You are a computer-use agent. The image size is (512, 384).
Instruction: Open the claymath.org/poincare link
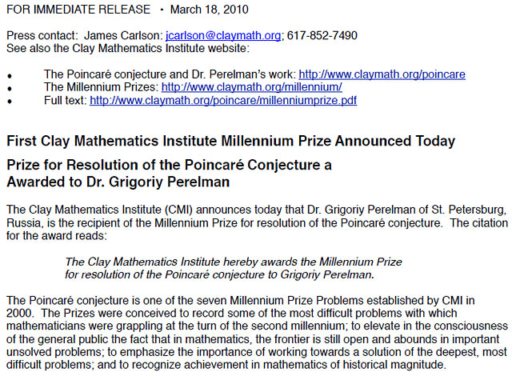[x=382, y=74]
